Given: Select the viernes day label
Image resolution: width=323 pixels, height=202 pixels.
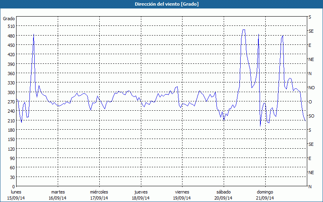Looking at the screenshot, I should tap(182, 192).
